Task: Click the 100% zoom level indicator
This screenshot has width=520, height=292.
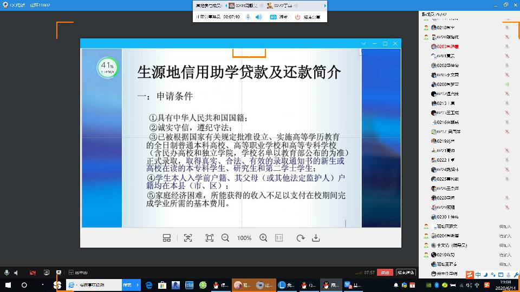Action: (x=244, y=238)
